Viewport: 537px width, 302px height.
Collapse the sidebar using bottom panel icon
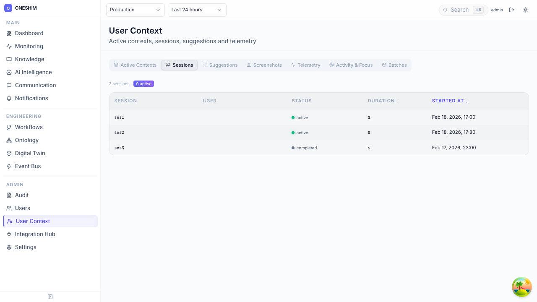click(x=50, y=297)
